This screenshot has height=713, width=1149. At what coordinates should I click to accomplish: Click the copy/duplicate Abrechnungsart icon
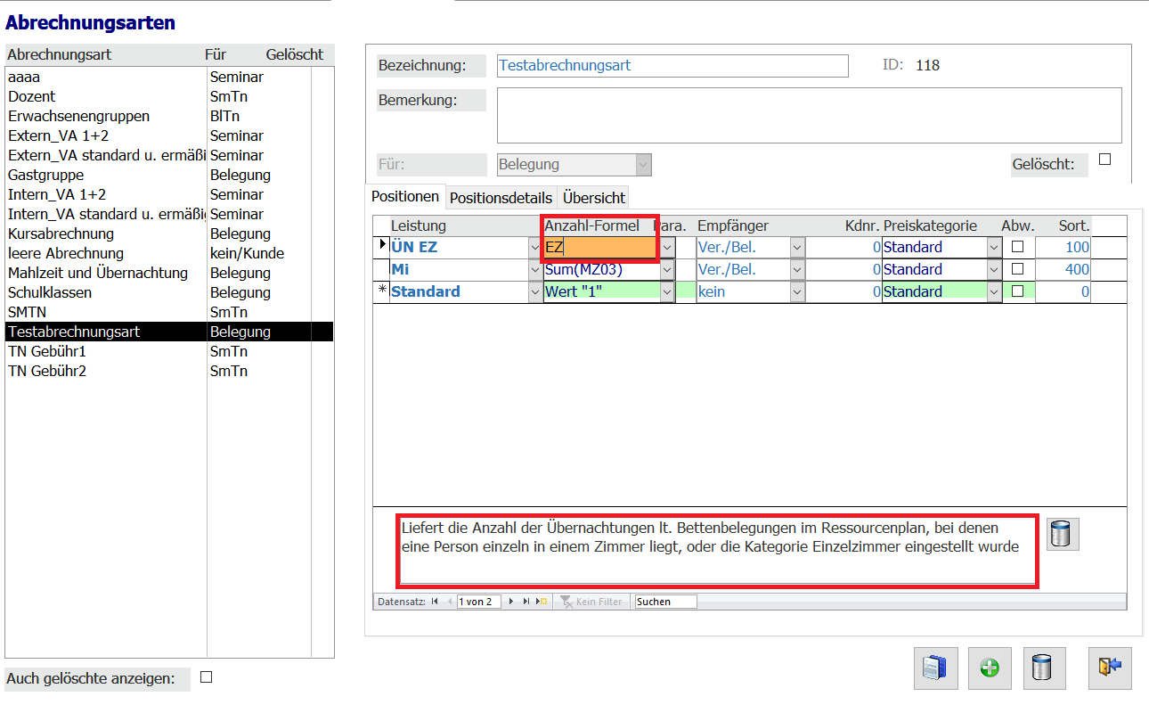tap(935, 668)
